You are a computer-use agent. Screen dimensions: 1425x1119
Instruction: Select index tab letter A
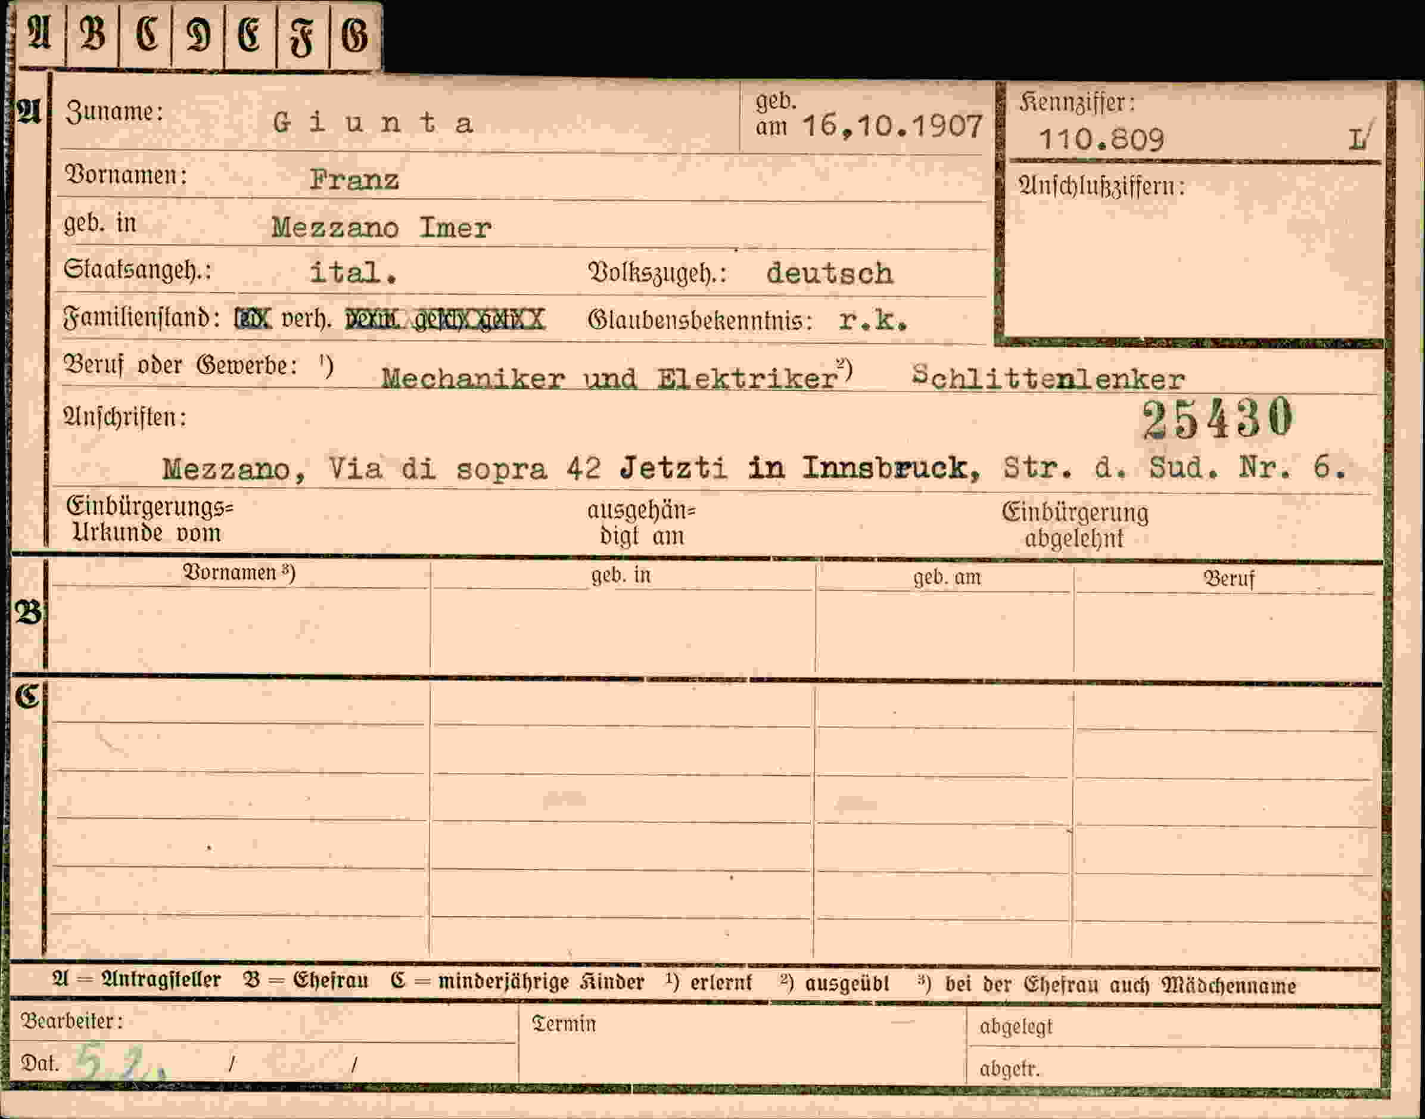(39, 33)
